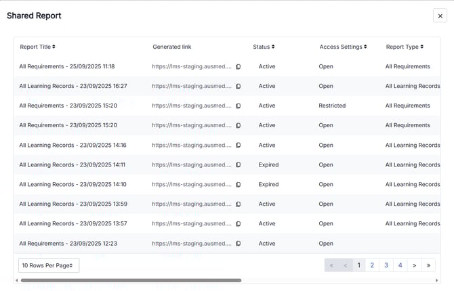Copy link for All Requirements 25/09/2025 11:18

point(238,67)
